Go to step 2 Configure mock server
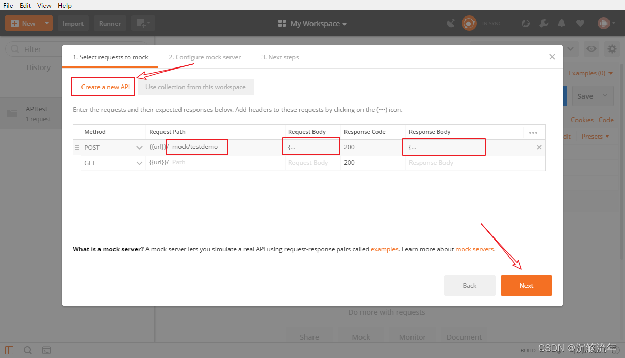This screenshot has height=358, width=625. [x=205, y=57]
